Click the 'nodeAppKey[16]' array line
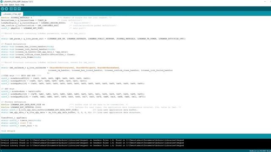This screenshot has width=271, height=152. click(x=73, y=84)
